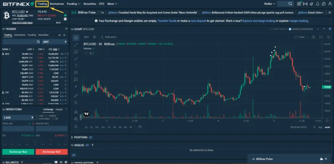This screenshot has width=334, height=164.
Task: Select the ruler measure tool
Action: click(76, 96)
